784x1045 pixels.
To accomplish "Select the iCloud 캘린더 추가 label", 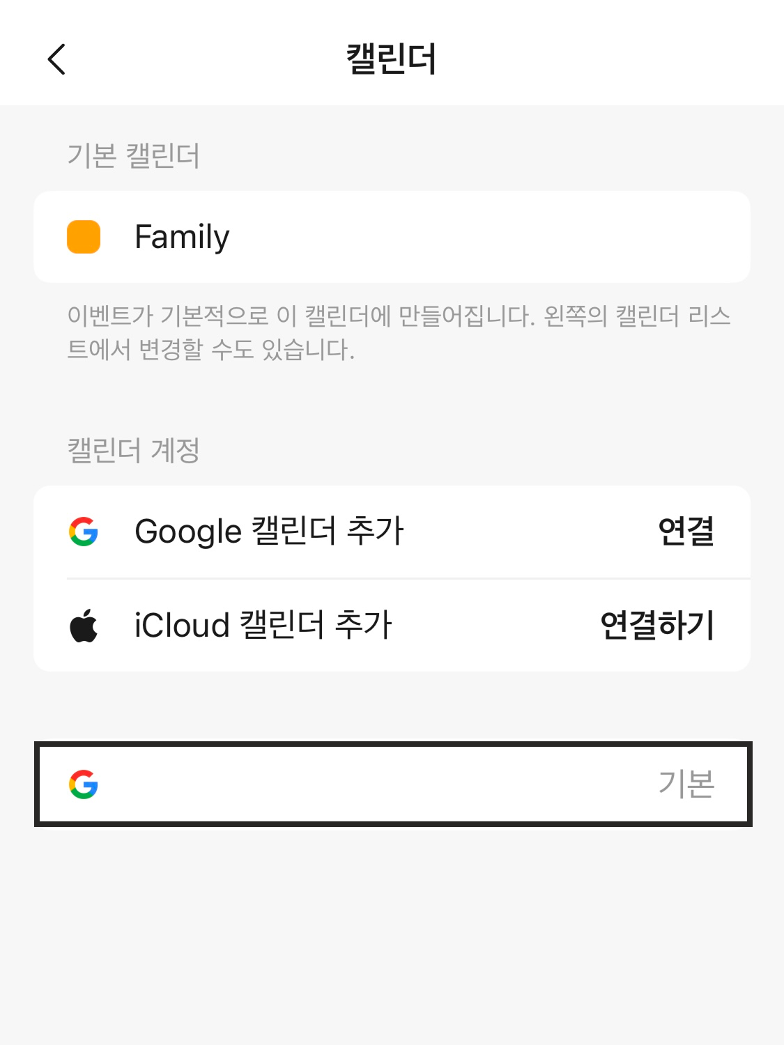I will [263, 625].
